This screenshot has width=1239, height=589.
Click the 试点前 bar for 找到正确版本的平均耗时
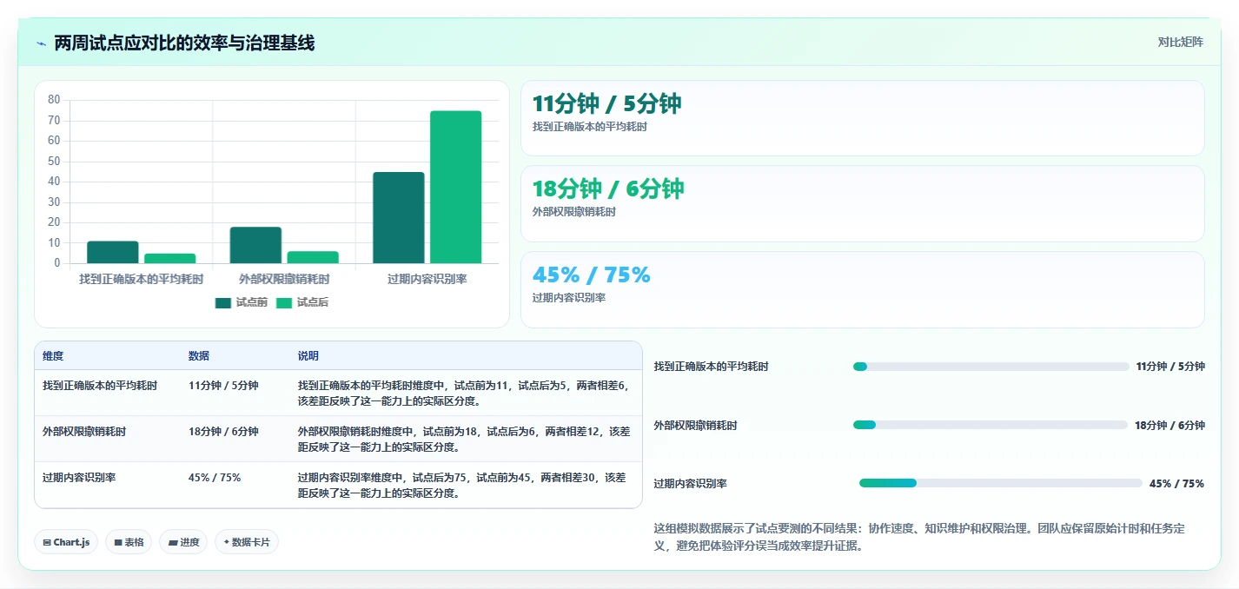(113, 252)
